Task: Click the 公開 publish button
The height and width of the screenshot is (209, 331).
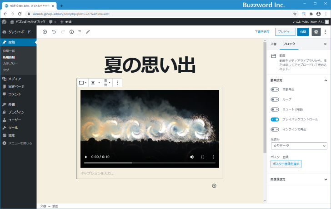Action: pos(303,32)
